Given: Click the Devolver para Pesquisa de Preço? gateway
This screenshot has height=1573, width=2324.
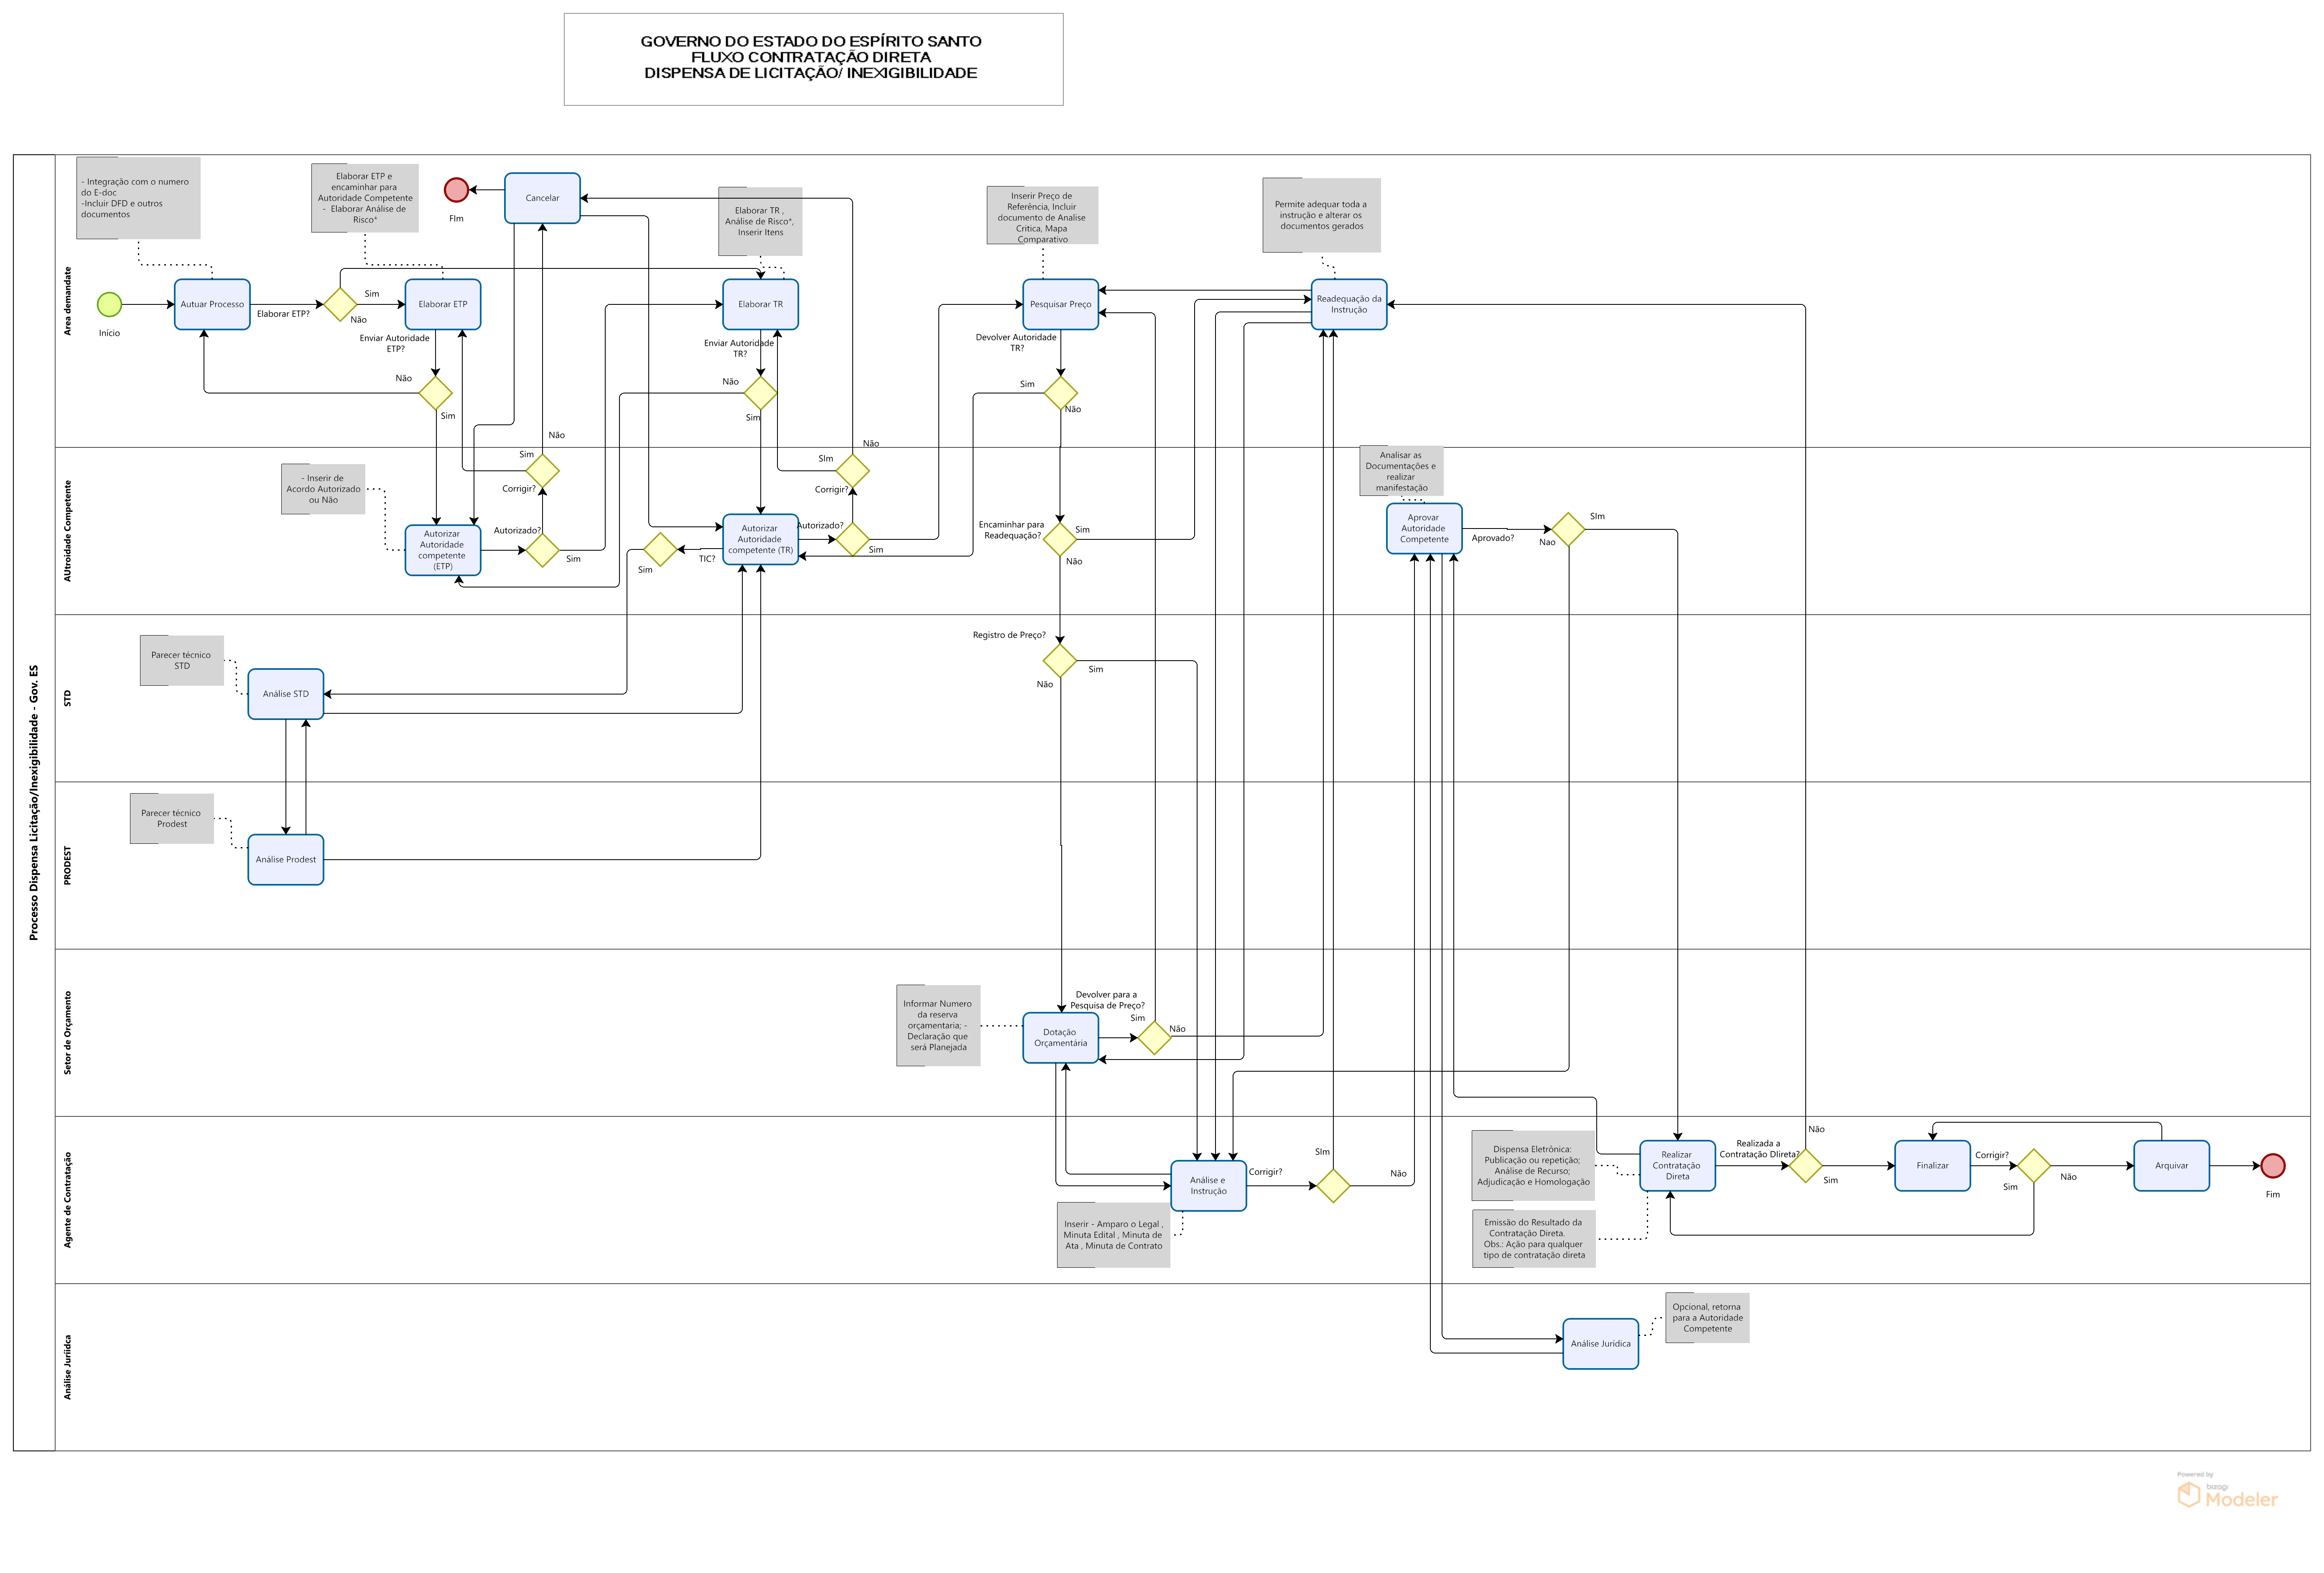Looking at the screenshot, I should [1154, 1038].
